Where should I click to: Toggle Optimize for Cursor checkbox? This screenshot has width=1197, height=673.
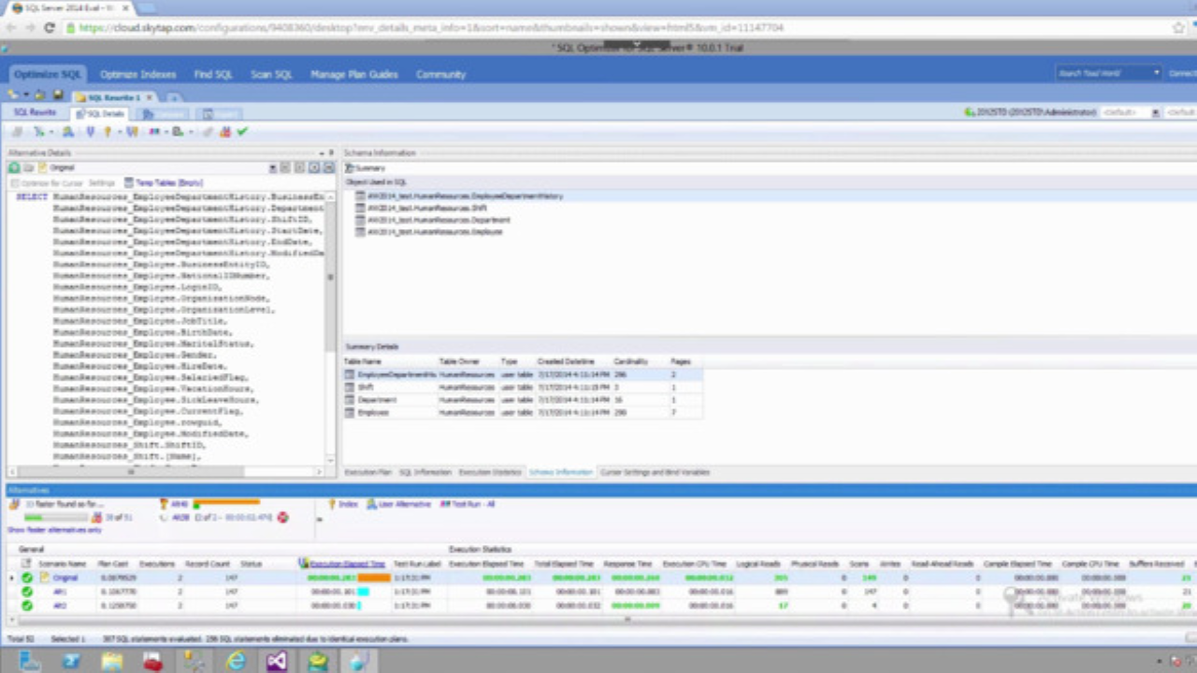click(x=14, y=183)
